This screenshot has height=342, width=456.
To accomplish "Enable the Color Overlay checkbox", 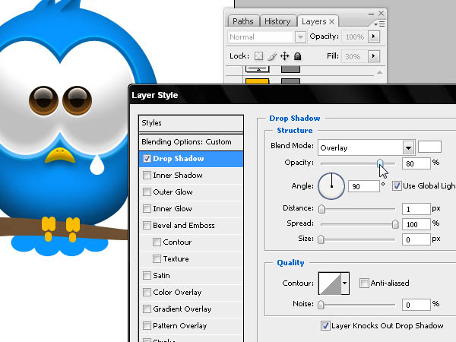I will pyautogui.click(x=147, y=293).
